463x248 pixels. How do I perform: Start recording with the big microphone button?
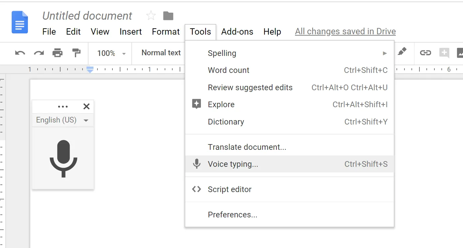click(63, 159)
